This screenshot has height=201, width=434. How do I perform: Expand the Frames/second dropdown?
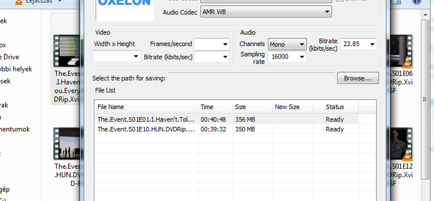[x=212, y=44]
